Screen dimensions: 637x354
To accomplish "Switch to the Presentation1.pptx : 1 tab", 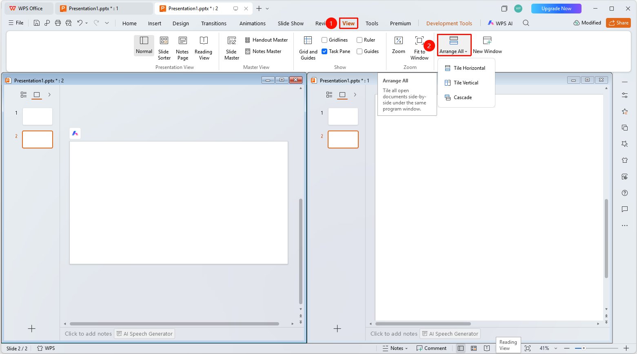I will (104, 9).
